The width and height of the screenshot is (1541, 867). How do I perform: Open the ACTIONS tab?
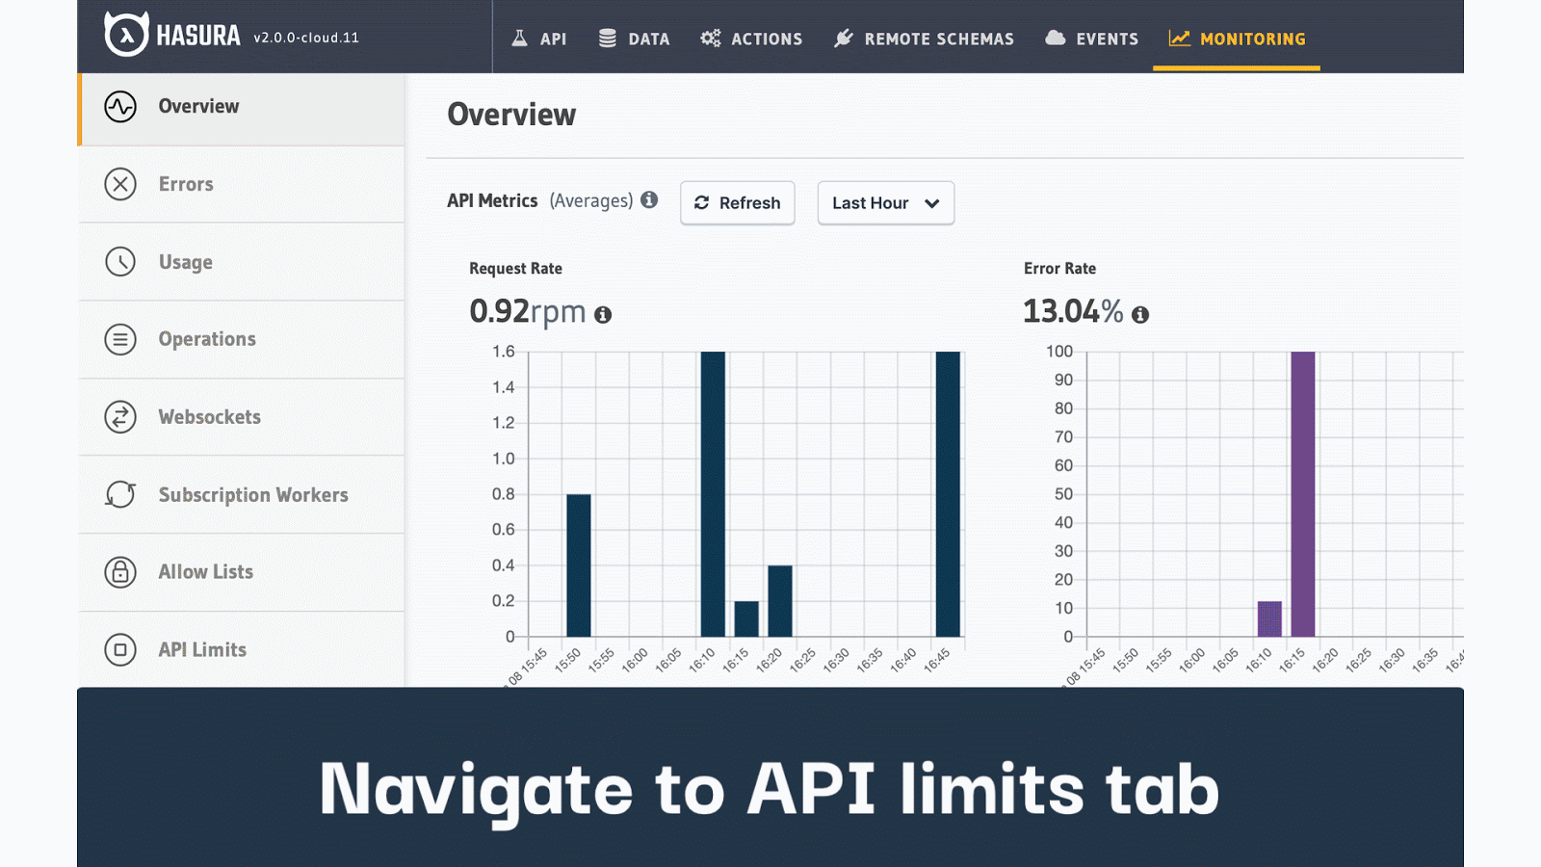point(751,39)
